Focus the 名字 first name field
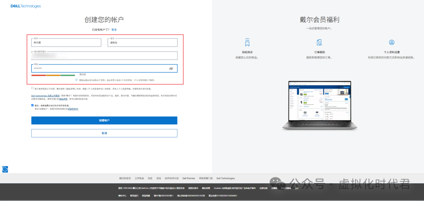Viewport: 424px width, 201px height. (x=66, y=42)
